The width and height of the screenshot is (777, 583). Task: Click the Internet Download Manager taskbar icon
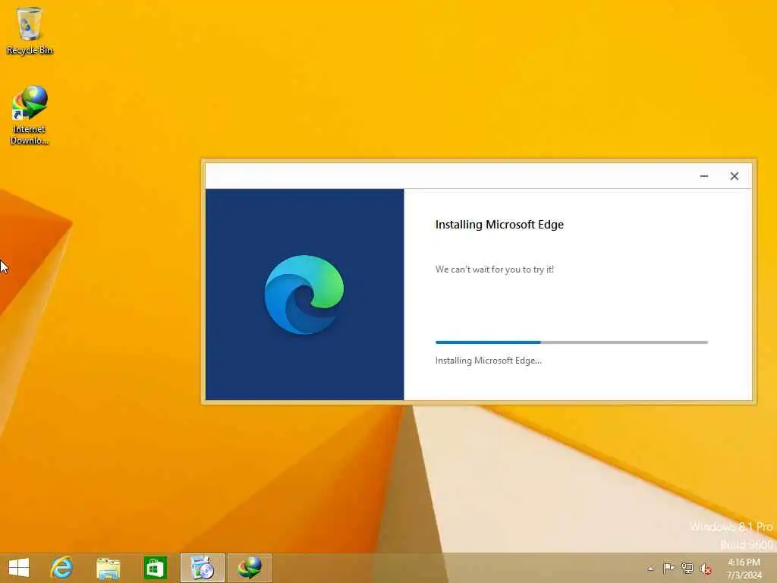(x=249, y=568)
